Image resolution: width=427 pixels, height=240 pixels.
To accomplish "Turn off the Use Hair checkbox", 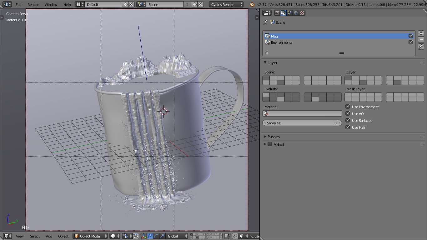I will pyautogui.click(x=348, y=127).
